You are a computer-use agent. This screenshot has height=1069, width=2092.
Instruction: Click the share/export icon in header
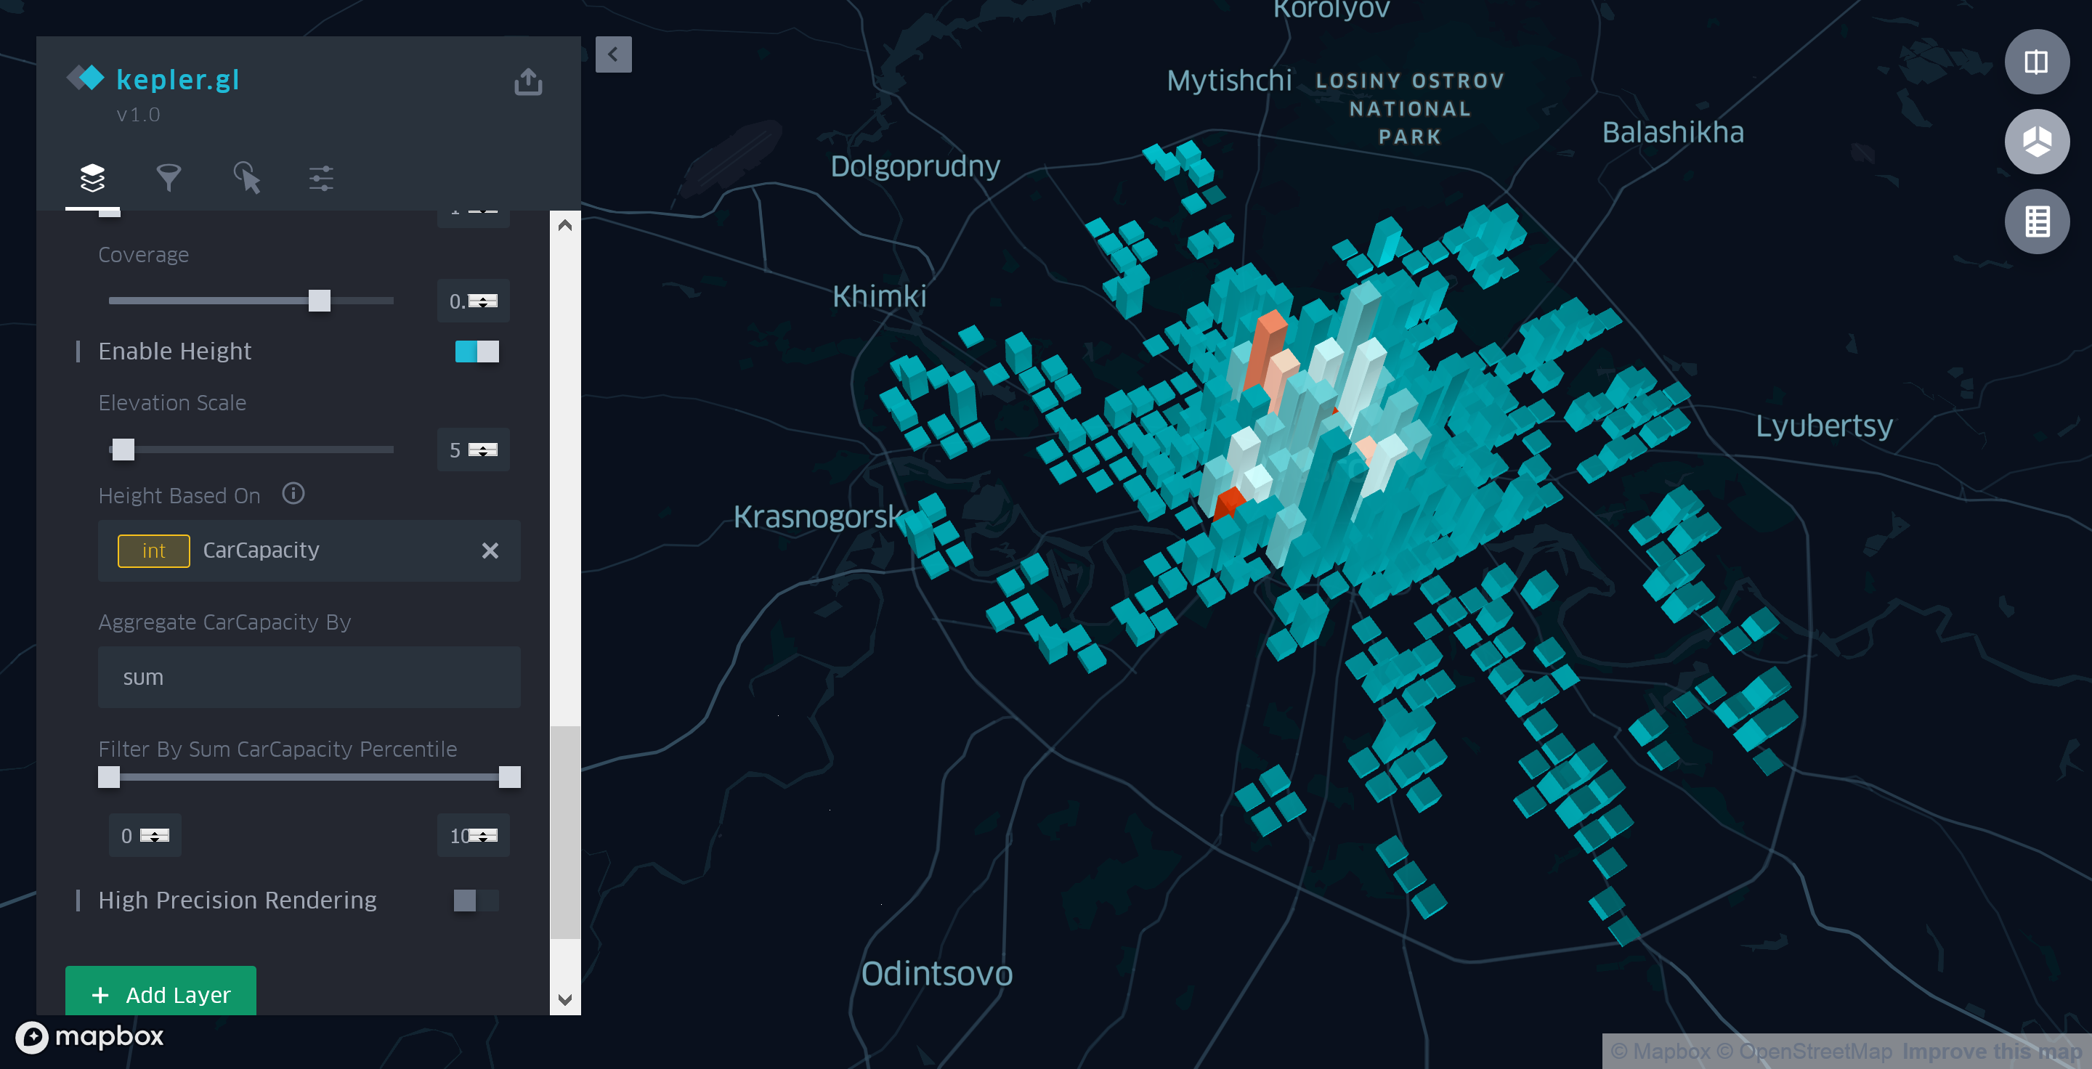[x=528, y=81]
